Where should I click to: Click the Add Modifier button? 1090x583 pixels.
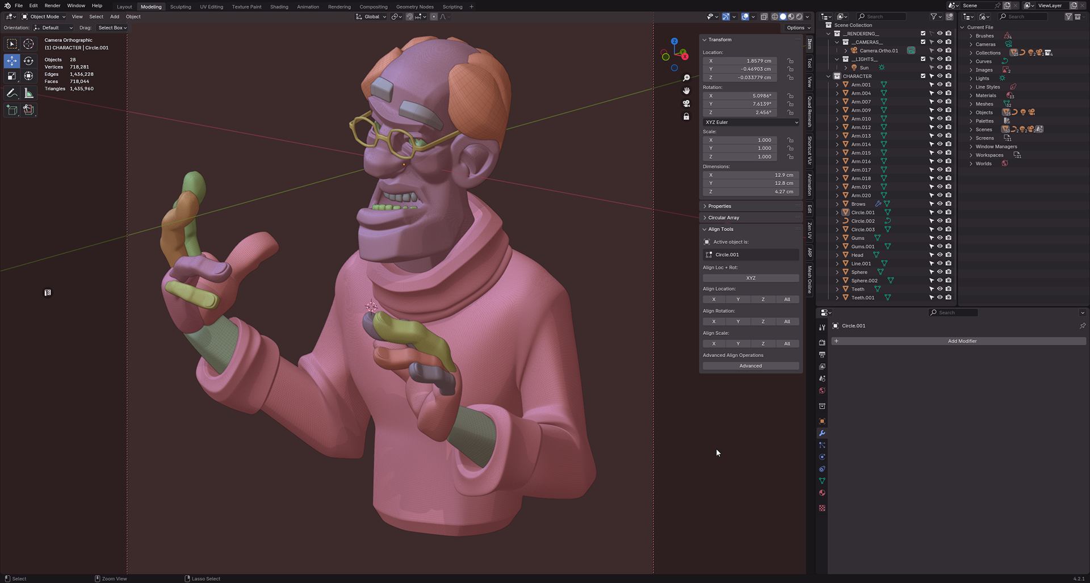959,341
